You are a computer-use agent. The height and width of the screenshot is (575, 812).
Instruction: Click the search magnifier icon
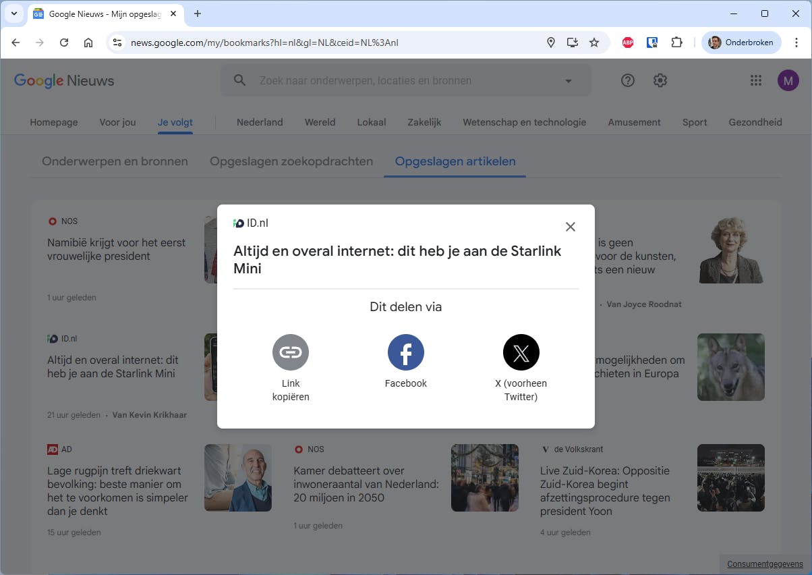coord(239,80)
